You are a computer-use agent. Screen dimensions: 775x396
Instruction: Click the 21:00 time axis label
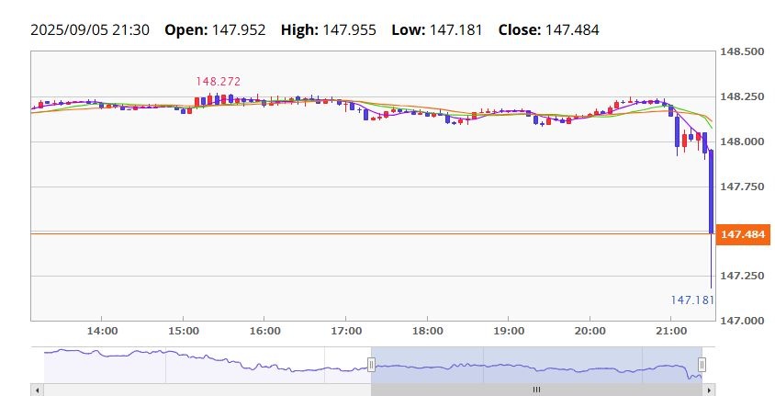671,331
